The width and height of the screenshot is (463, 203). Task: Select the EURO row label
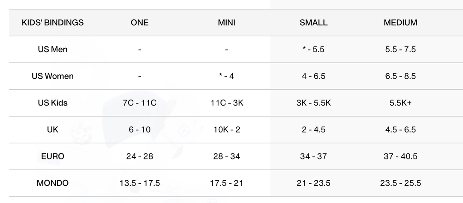pyautogui.click(x=52, y=156)
